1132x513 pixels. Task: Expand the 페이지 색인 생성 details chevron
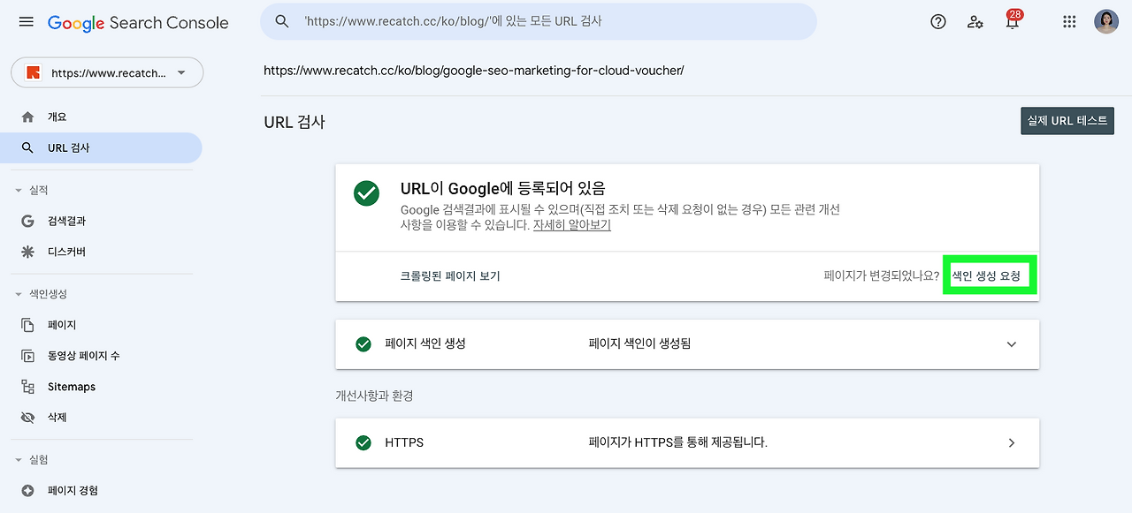point(1011,344)
